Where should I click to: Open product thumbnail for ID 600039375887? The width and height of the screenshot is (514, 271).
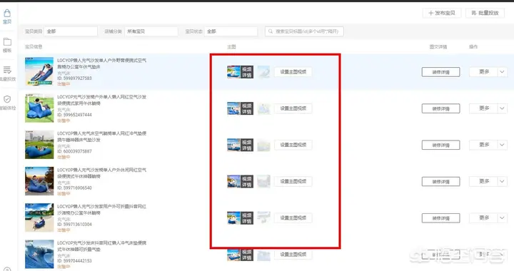click(39, 145)
